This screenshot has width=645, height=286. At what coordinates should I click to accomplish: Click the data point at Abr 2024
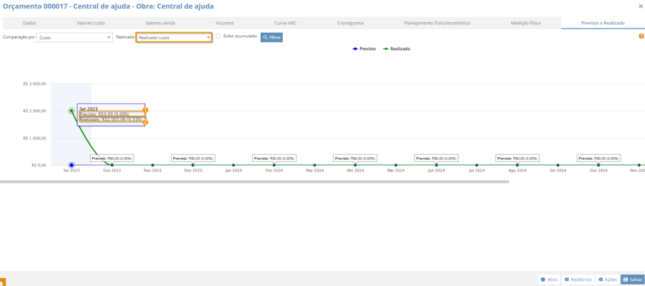coord(355,165)
